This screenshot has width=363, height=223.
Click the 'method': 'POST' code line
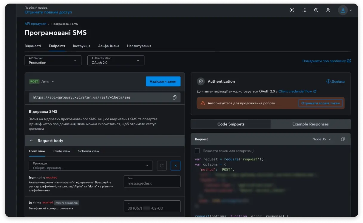pyautogui.click(x=217, y=170)
